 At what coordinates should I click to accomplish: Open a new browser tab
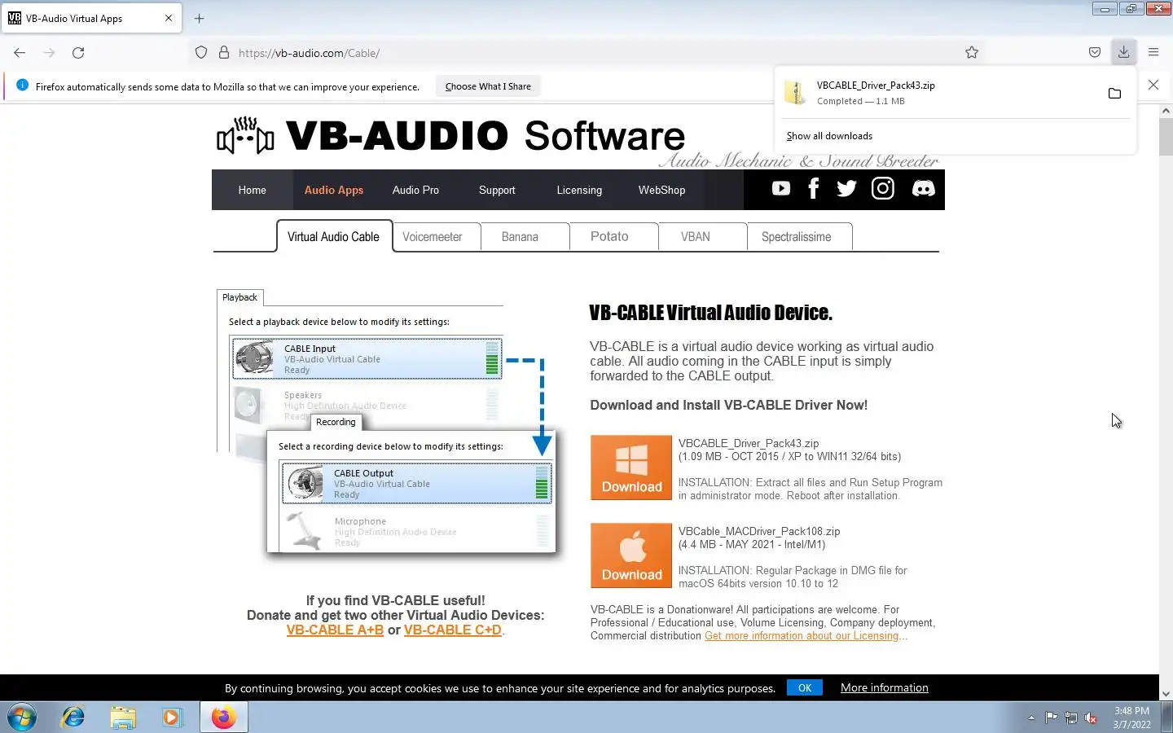(x=200, y=18)
